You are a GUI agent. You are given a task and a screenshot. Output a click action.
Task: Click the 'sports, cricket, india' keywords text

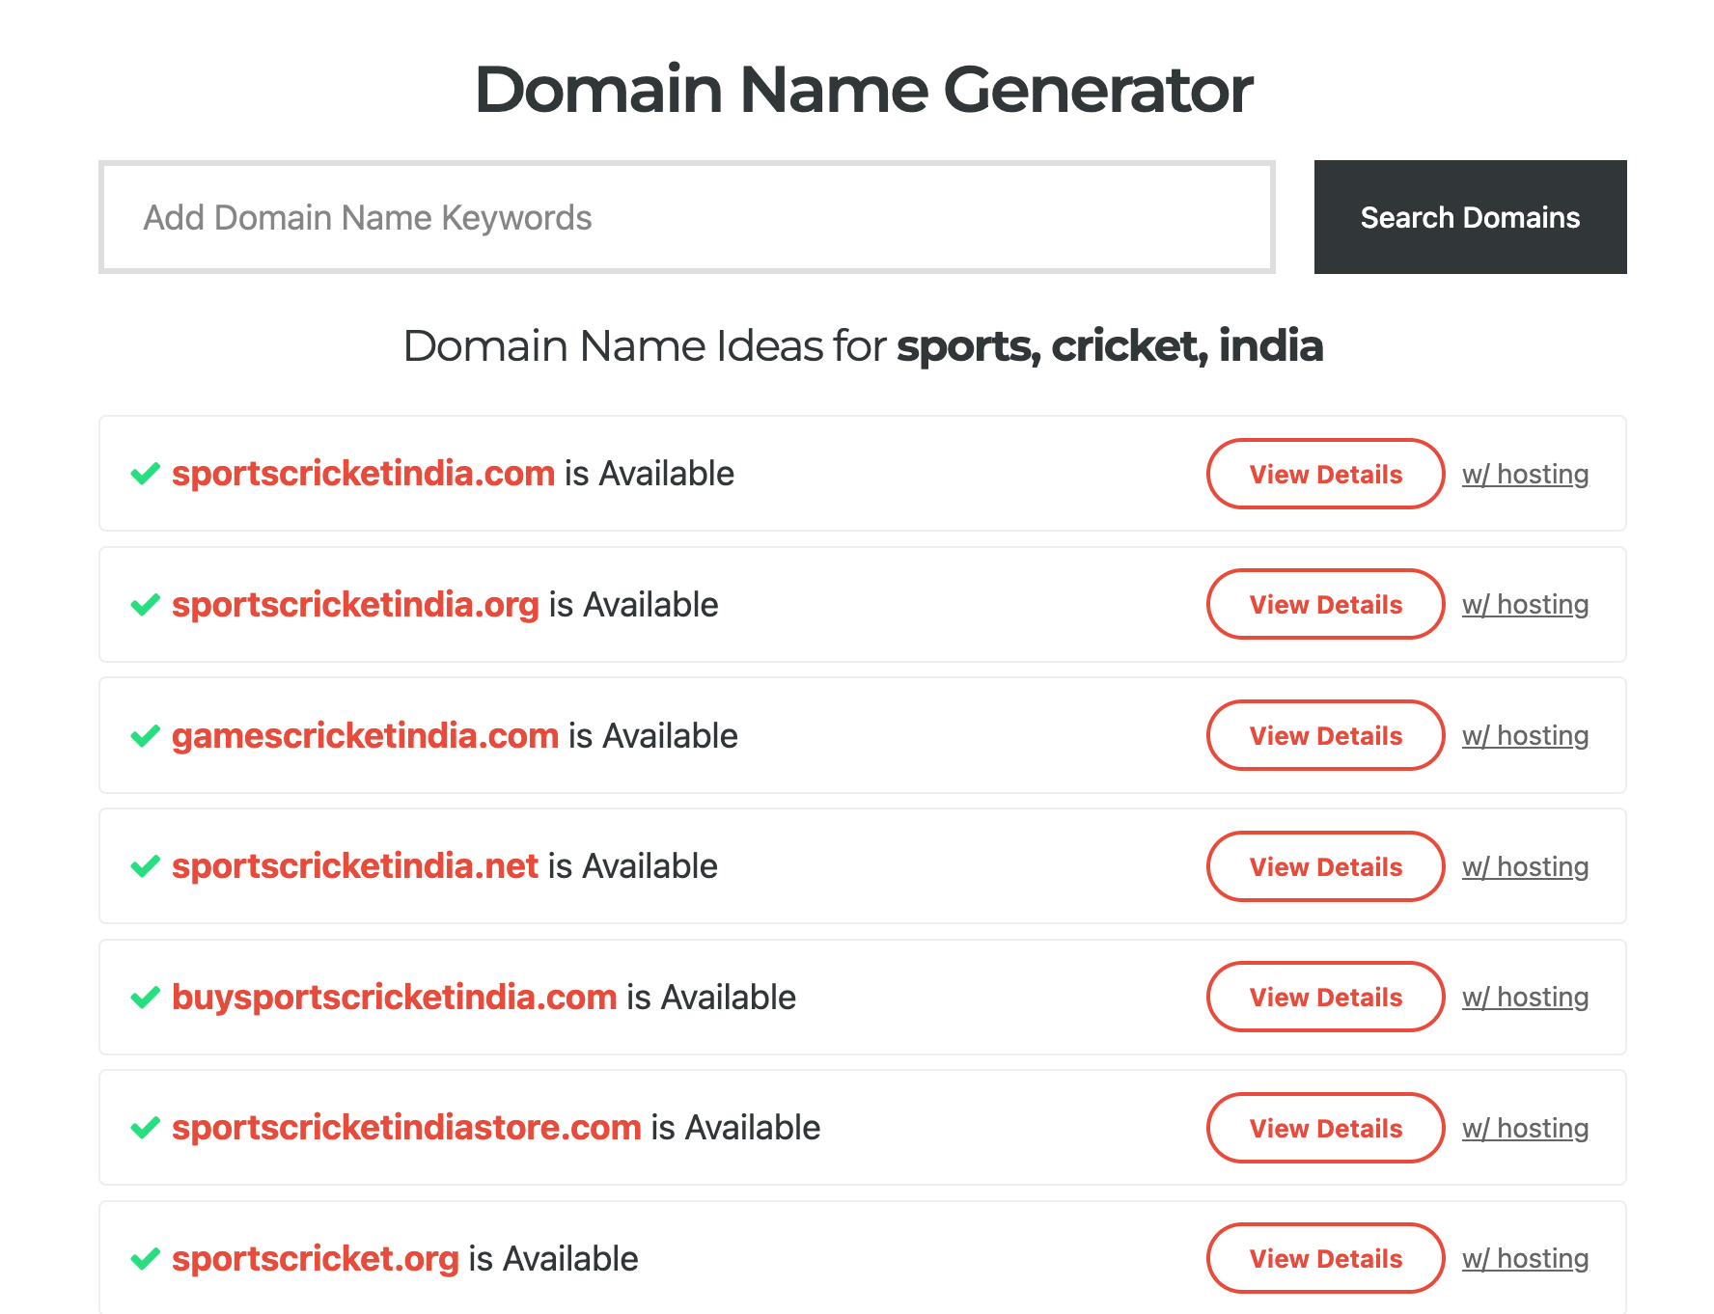(1110, 345)
